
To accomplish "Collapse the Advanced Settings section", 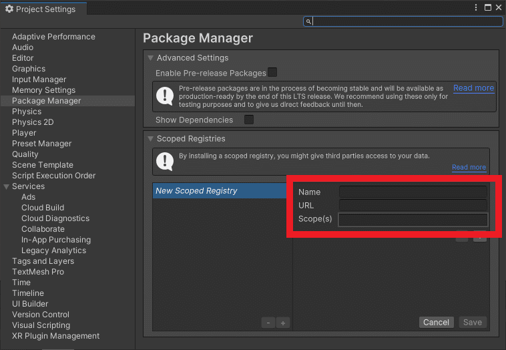I will (151, 58).
